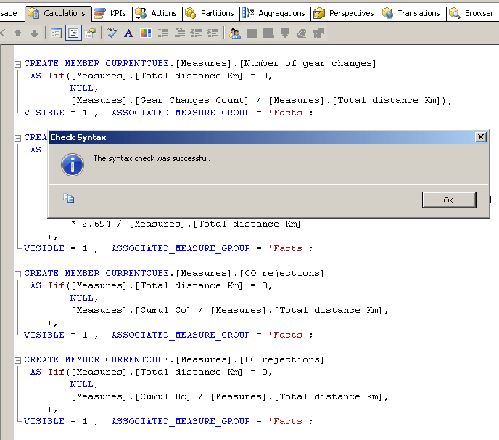
Task: Open the Browser tab
Action: coord(471,13)
